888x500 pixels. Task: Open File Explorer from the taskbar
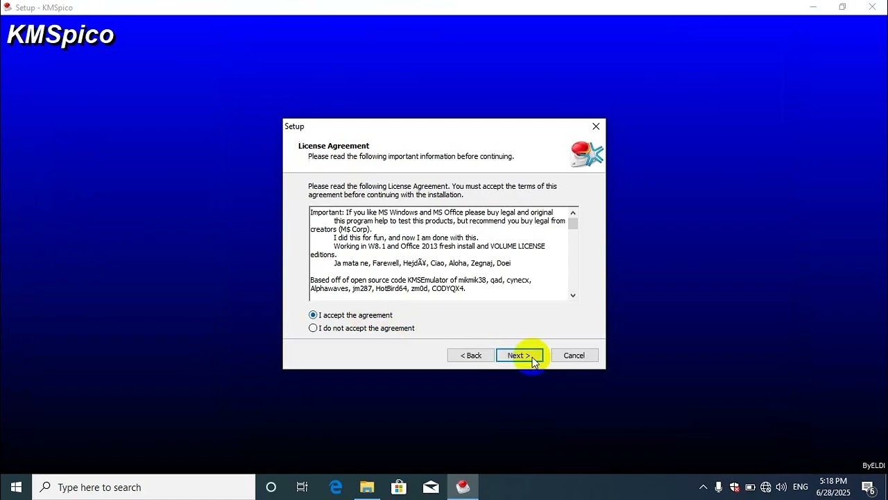(x=367, y=487)
